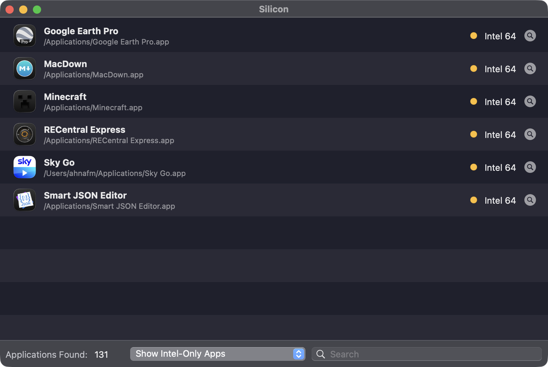
Task: Click the Intel 64 label in the MacDown row
Action: click(500, 69)
